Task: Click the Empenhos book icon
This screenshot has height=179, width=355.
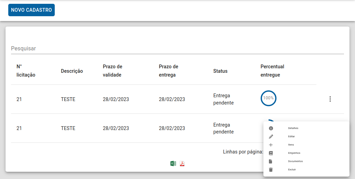Action: pyautogui.click(x=271, y=153)
